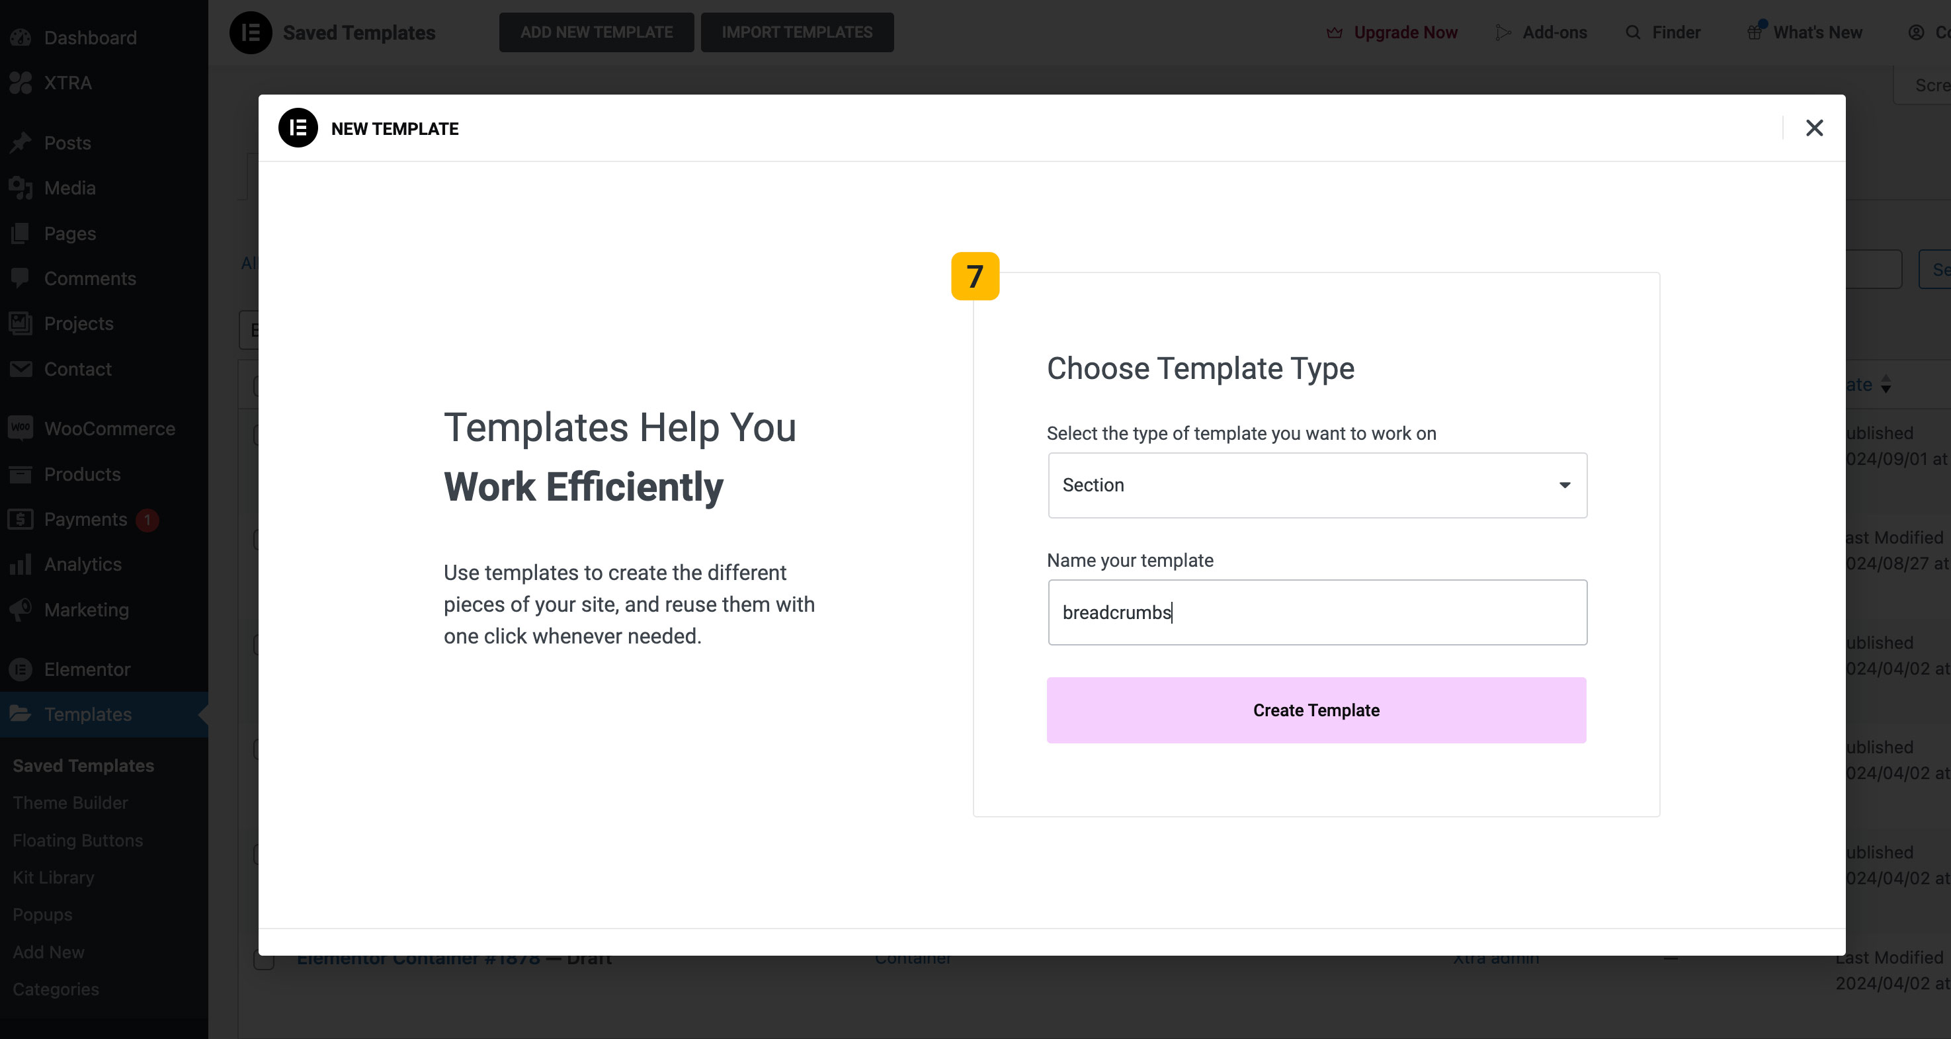
Task: Click the Create Template button
Action: click(x=1316, y=710)
